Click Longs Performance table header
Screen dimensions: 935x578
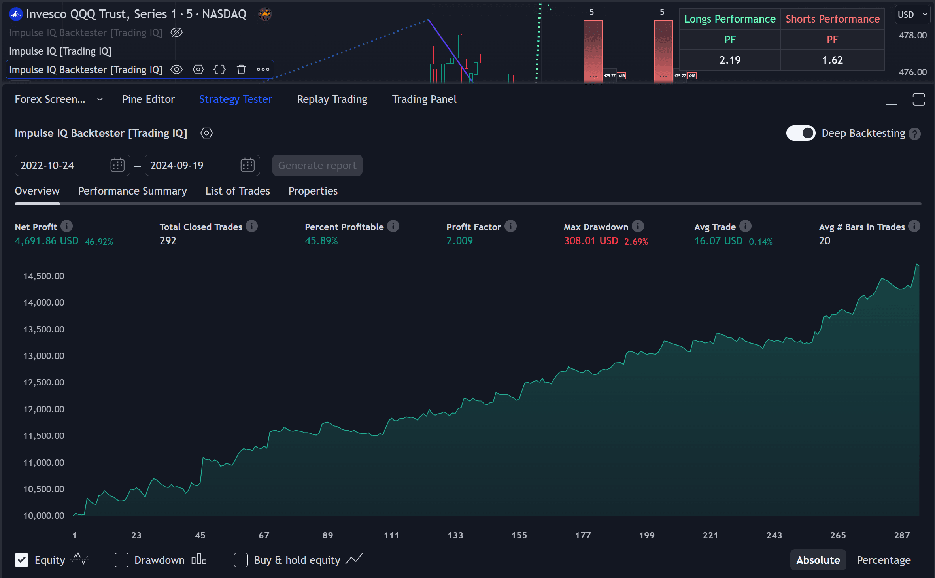click(x=730, y=19)
